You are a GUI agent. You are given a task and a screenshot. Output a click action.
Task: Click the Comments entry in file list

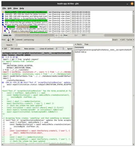[x=79, y=47]
